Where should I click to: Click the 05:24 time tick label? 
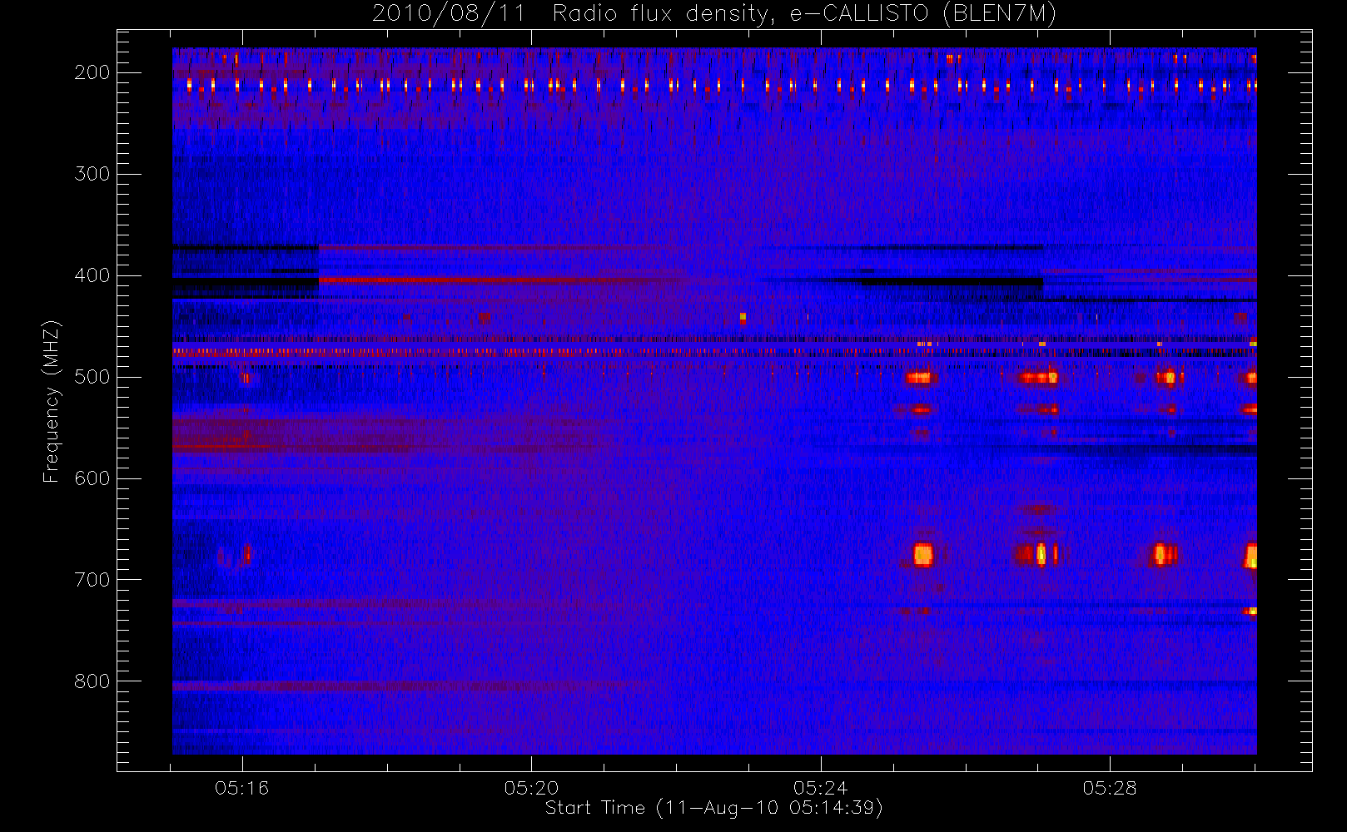point(821,788)
